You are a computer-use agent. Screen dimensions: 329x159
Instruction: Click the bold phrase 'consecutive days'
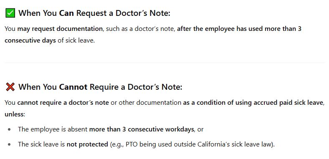(x=30, y=40)
